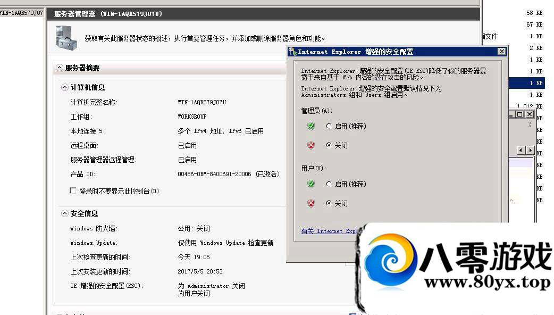This screenshot has height=315, width=554.
Task: Click green shield icon under 管理员
Action: tap(311, 126)
